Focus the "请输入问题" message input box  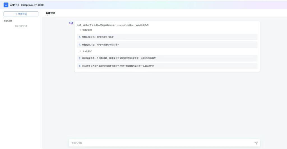(160, 143)
